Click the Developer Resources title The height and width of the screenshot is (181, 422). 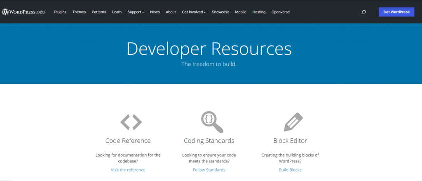click(x=209, y=49)
